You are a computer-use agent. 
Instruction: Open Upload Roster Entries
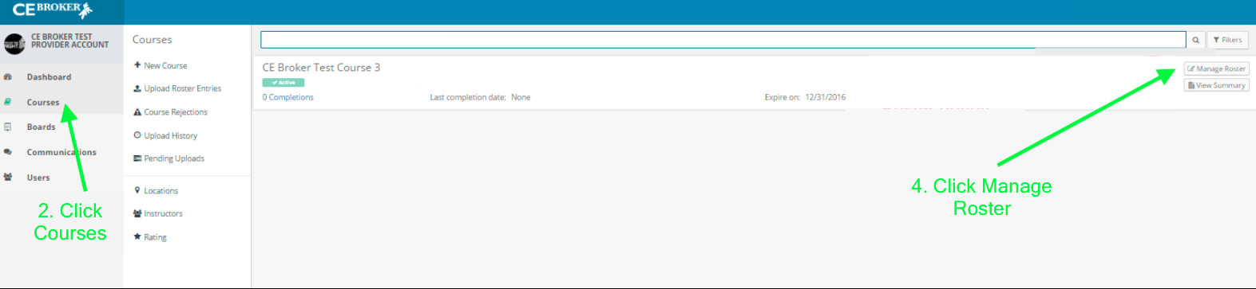(183, 89)
